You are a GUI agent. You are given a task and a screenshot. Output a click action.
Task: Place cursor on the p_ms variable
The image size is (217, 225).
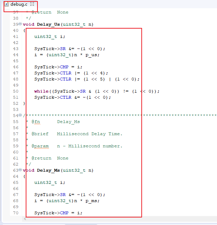coord(92,201)
